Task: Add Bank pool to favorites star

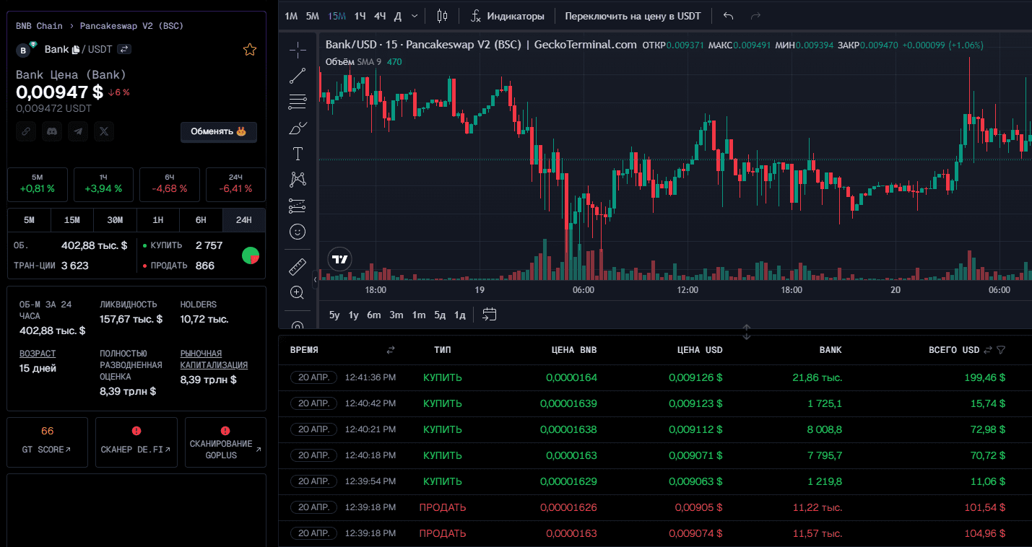Action: pos(250,50)
